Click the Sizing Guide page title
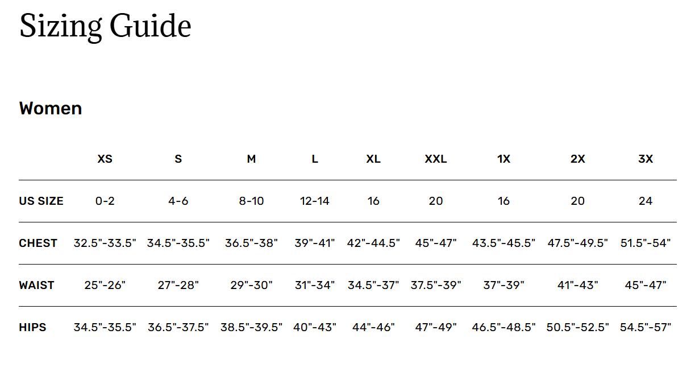This screenshot has width=695, height=388. [105, 26]
